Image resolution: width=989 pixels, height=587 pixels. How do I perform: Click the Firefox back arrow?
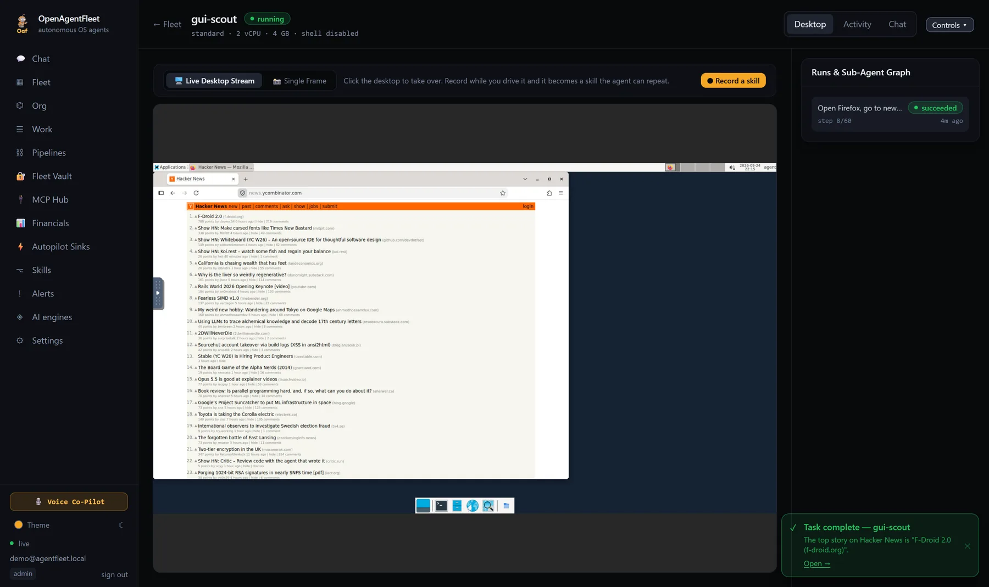pos(173,193)
